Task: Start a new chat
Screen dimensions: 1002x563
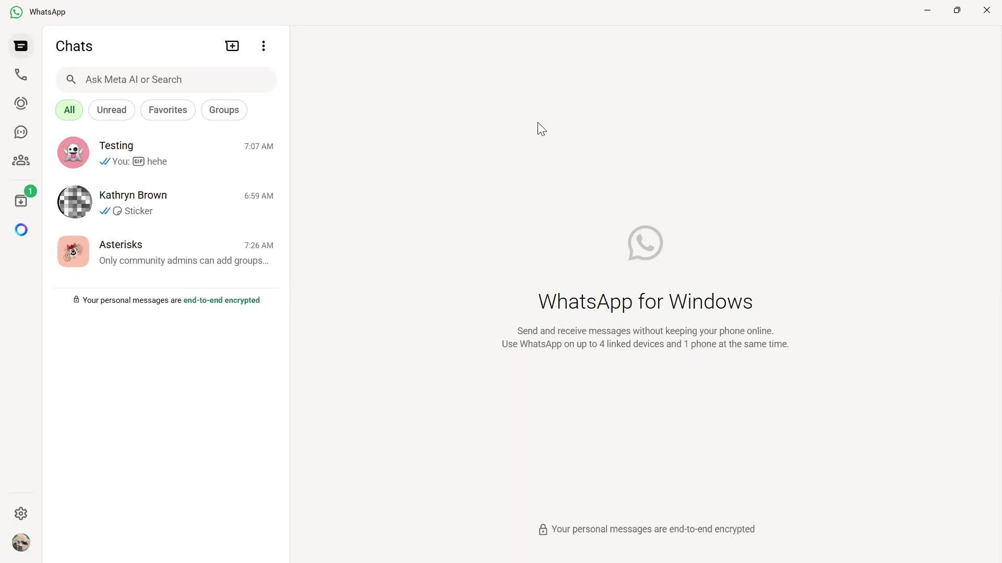Action: point(232,46)
